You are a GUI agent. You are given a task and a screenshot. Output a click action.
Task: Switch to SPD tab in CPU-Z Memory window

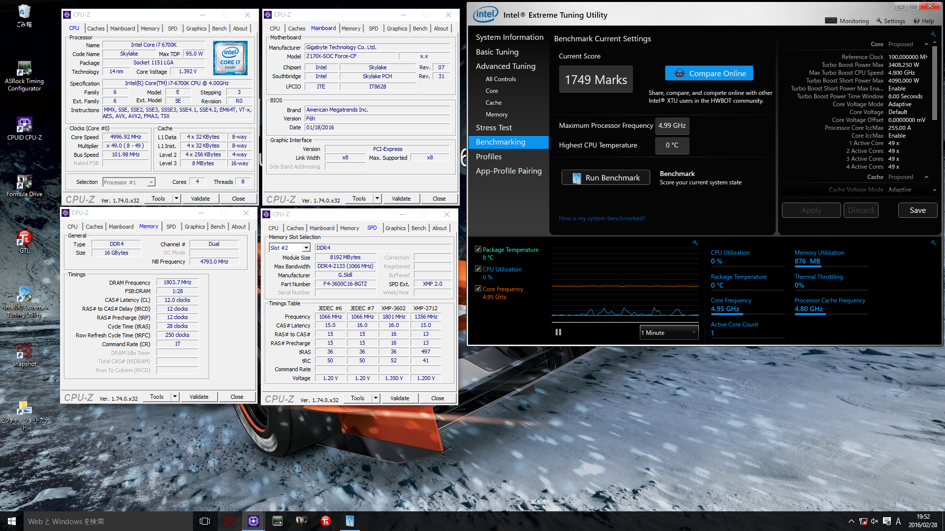[x=171, y=227]
